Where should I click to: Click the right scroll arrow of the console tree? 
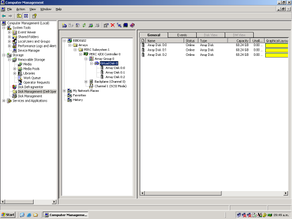coord(54,202)
